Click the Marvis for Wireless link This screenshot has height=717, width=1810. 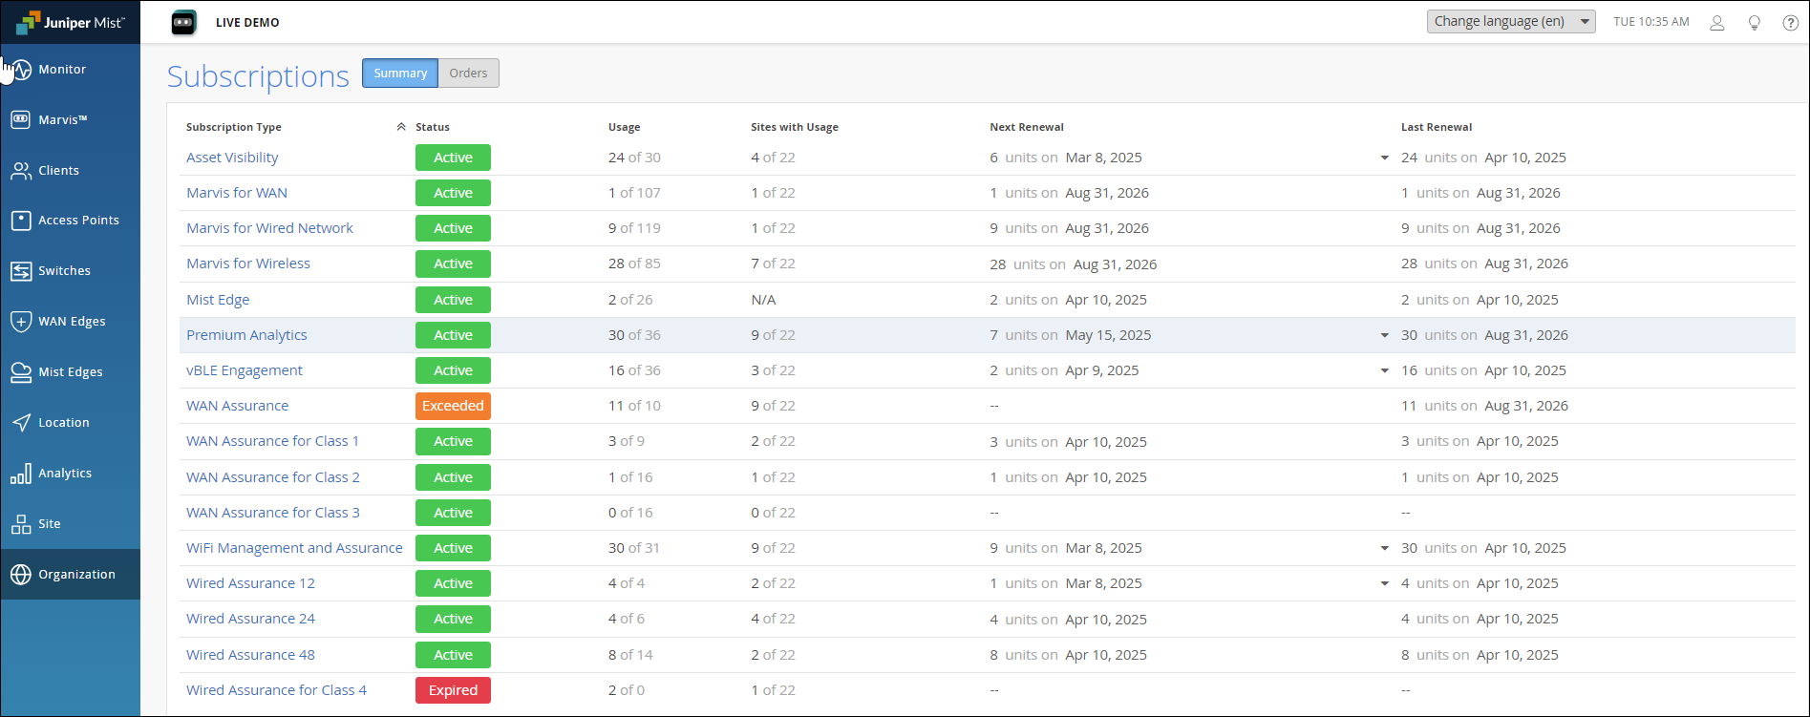(x=248, y=264)
